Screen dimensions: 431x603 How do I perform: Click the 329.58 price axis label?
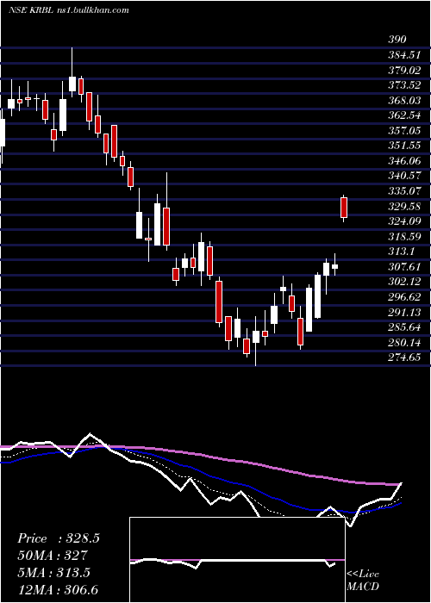pyautogui.click(x=404, y=207)
